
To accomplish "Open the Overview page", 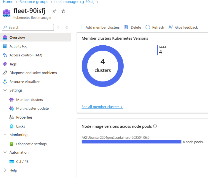I will 36,37.
